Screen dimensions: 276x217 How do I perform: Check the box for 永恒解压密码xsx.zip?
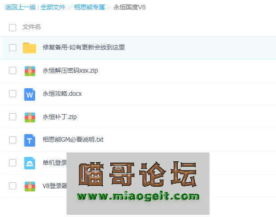point(13,71)
